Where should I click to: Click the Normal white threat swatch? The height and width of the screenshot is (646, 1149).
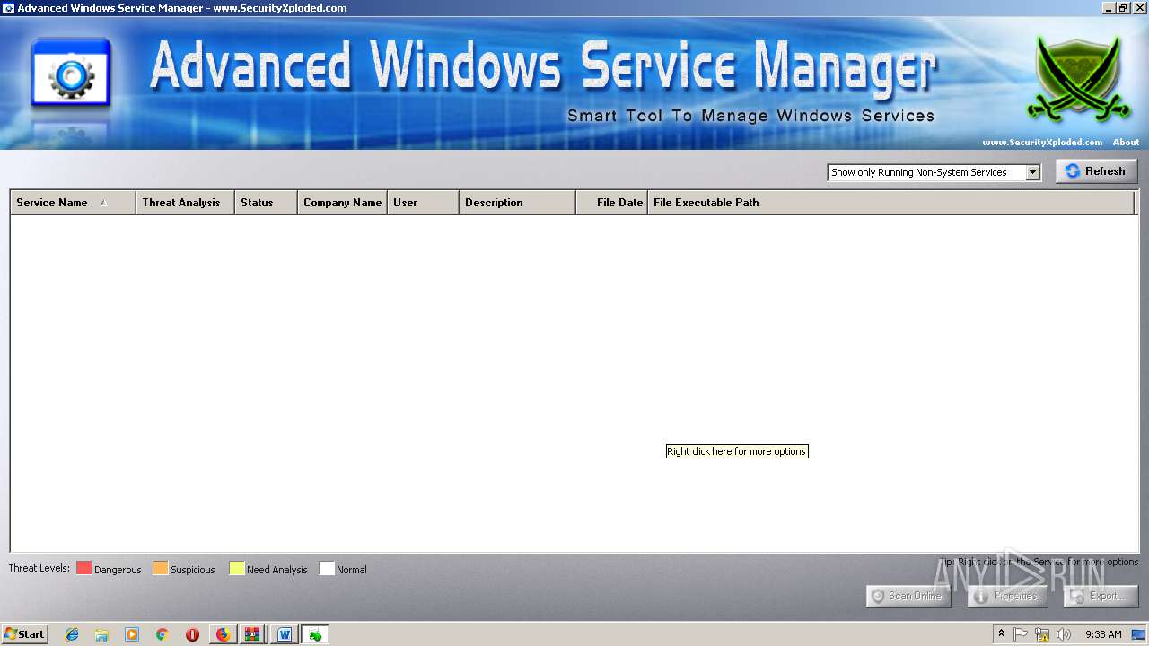[327, 568]
